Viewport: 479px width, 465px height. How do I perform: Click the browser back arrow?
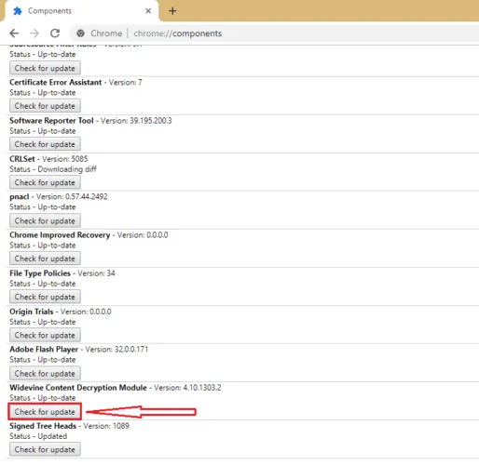click(x=14, y=33)
